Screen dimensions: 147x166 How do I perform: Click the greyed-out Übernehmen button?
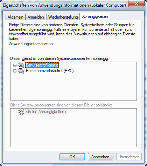pyautogui.click(x=129, y=157)
